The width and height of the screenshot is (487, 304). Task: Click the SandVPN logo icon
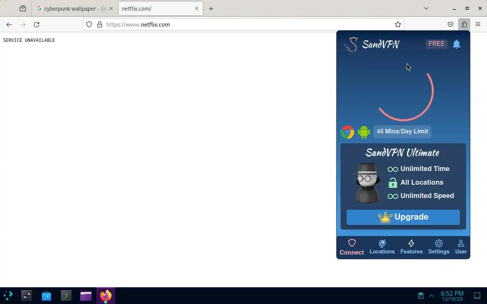tap(351, 44)
